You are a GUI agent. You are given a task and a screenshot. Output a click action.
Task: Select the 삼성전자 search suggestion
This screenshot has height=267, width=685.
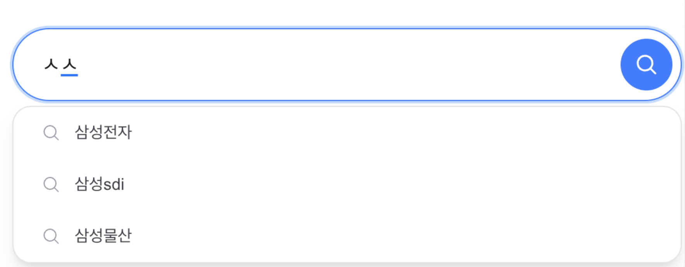[103, 132]
